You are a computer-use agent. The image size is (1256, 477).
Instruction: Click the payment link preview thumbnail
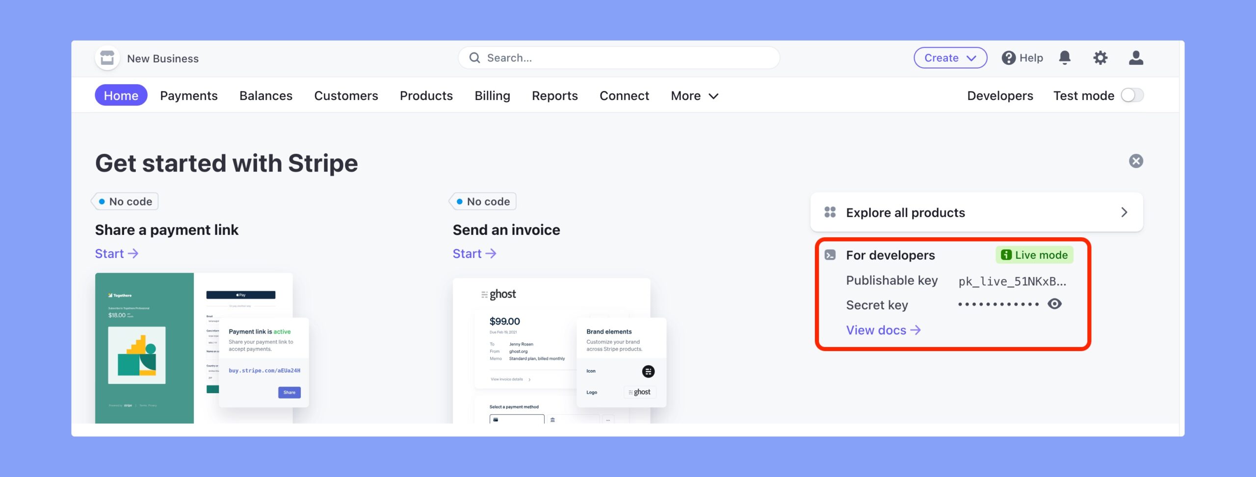202,348
